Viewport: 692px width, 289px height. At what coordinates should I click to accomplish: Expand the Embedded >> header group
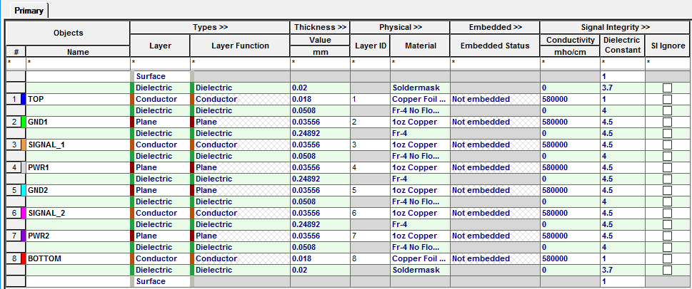click(x=495, y=27)
